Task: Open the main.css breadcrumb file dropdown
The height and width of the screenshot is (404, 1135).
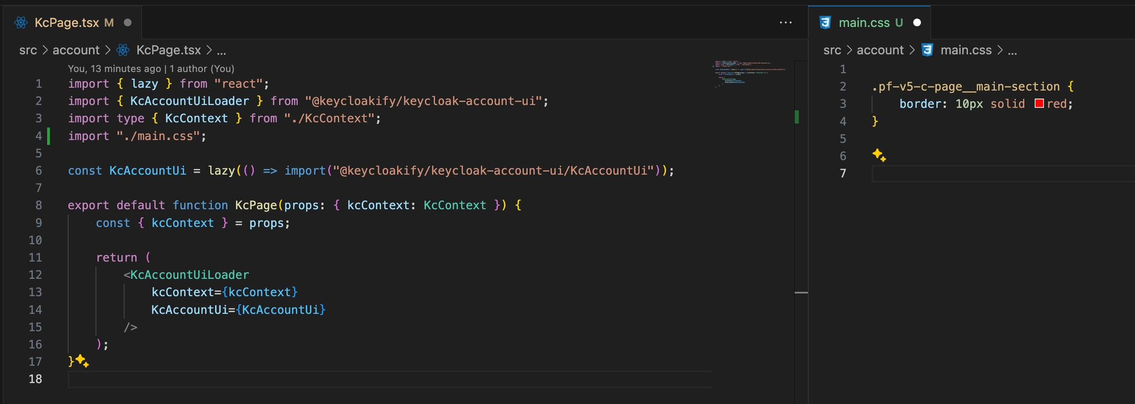Action: [x=966, y=50]
